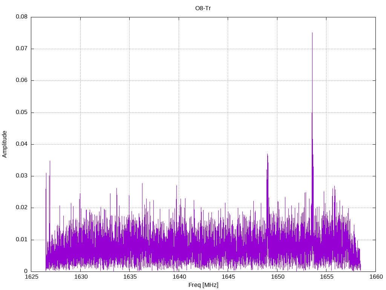Click the plot title O8-Tr
The image size is (386, 290).
pos(203,8)
